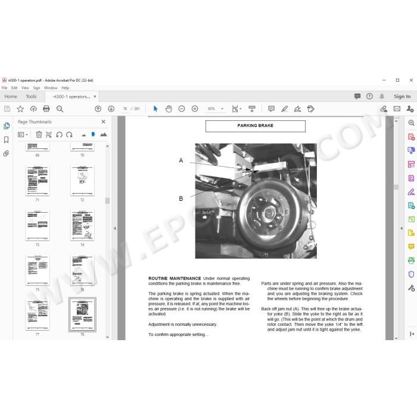Select the highlight text pen
The height and width of the screenshot is (417, 417).
tap(285, 109)
